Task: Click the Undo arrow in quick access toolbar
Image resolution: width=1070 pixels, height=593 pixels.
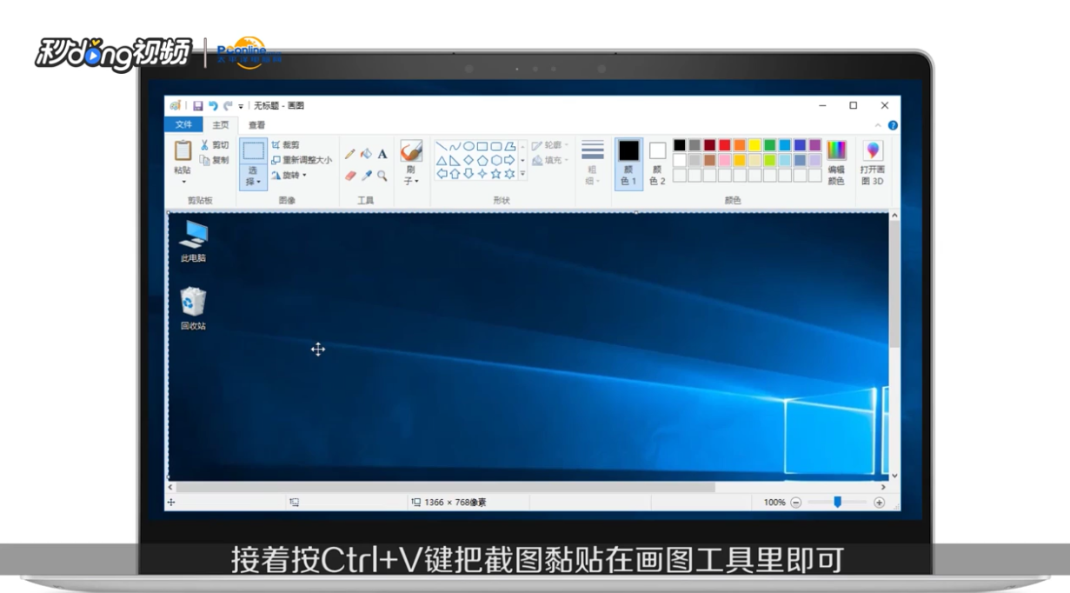Action: 212,106
